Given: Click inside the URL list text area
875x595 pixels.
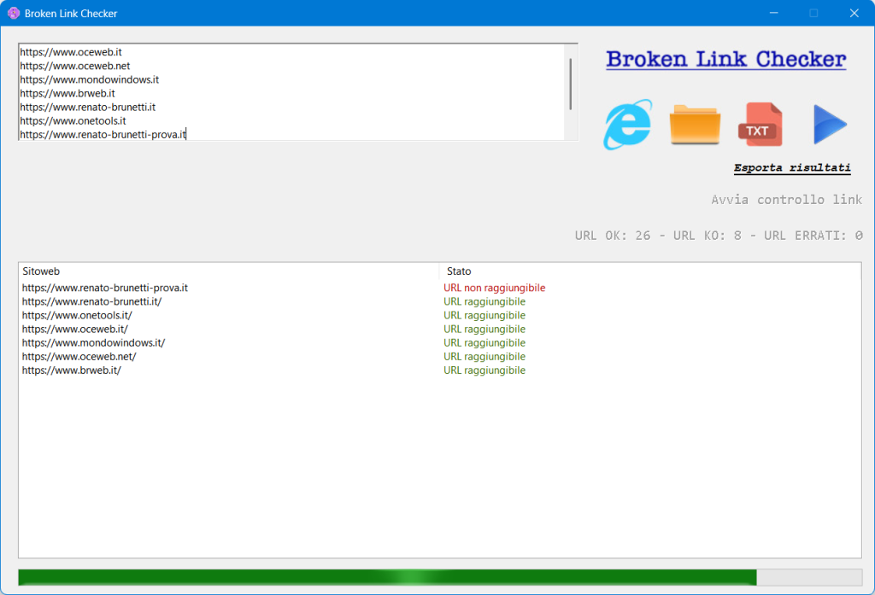Looking at the screenshot, I should pos(256,94).
